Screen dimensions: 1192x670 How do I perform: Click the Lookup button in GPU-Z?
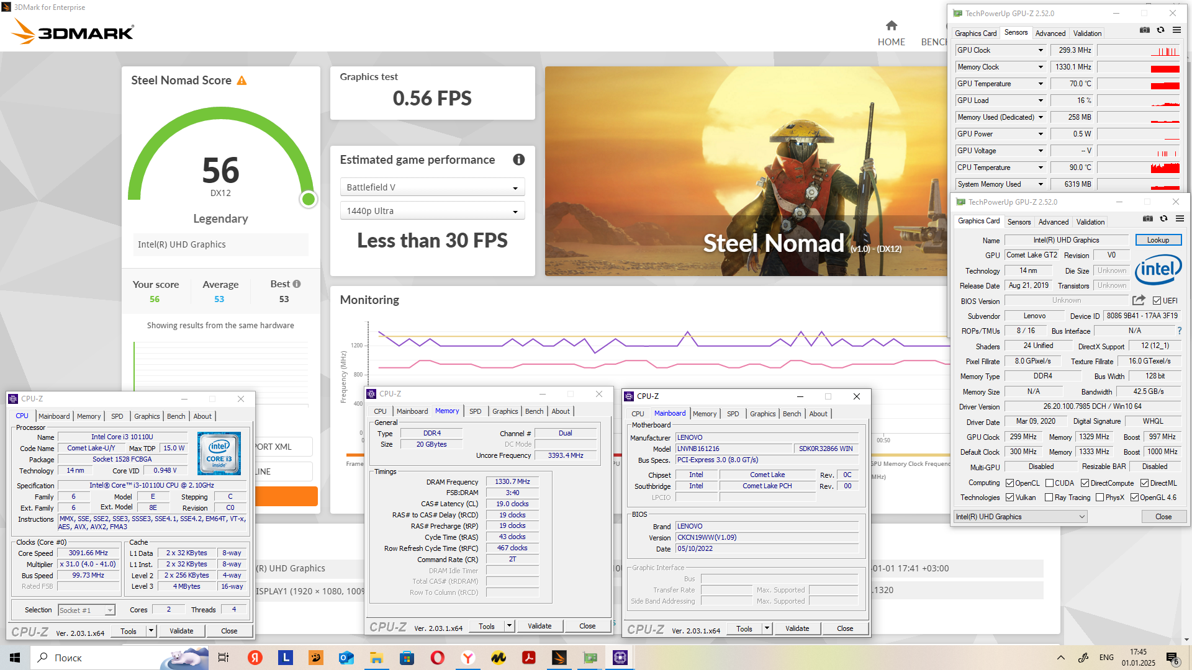[1158, 240]
